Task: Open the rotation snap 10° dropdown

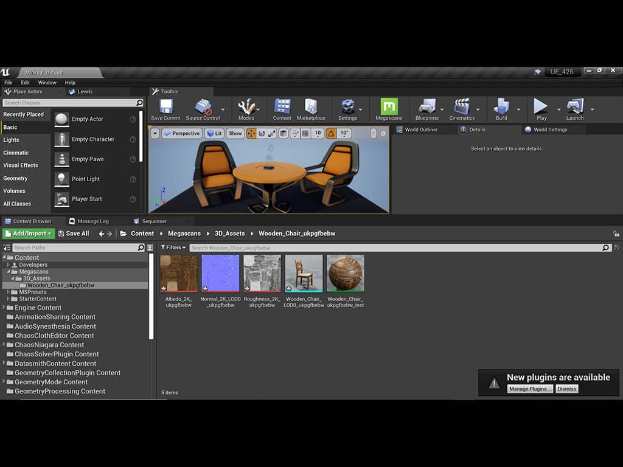Action: 344,133
